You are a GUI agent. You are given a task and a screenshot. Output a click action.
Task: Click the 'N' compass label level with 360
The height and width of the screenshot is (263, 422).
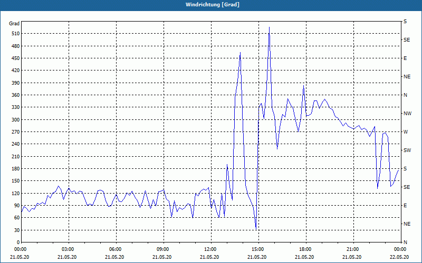(x=405, y=95)
